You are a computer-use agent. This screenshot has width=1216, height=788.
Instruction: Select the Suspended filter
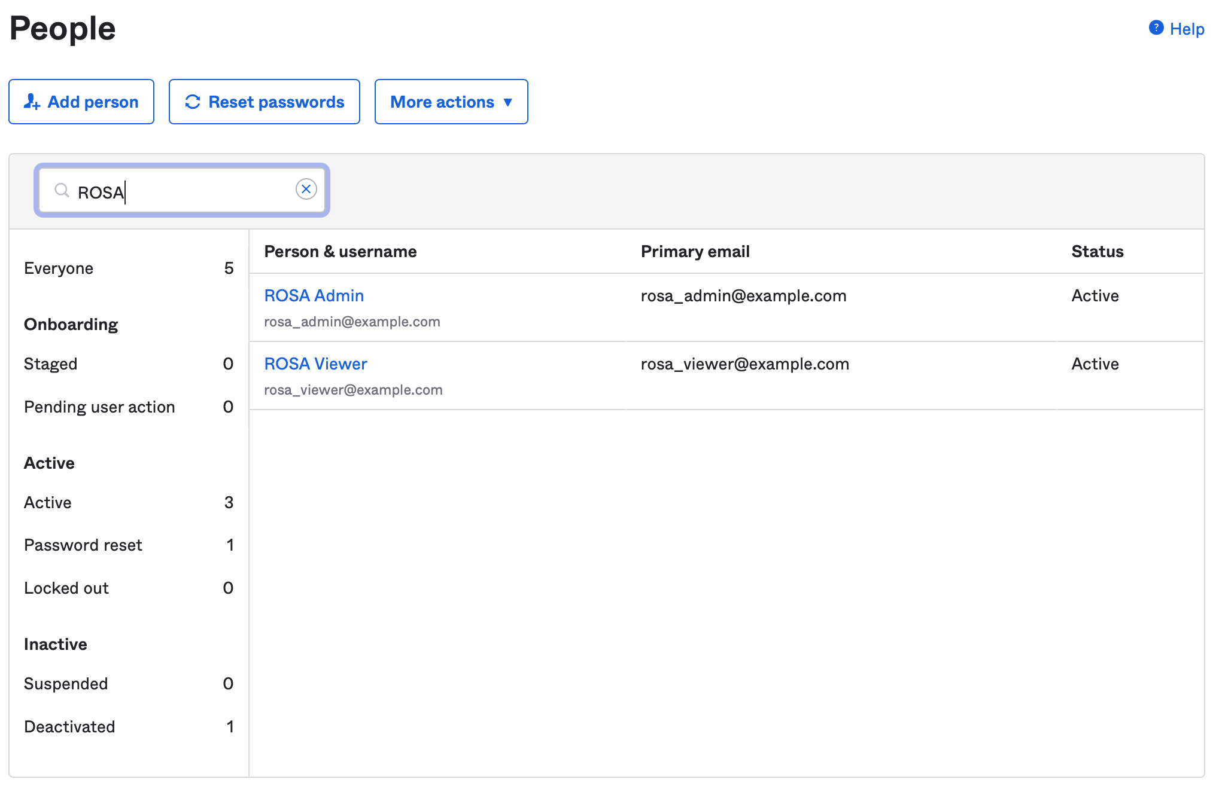click(x=66, y=683)
